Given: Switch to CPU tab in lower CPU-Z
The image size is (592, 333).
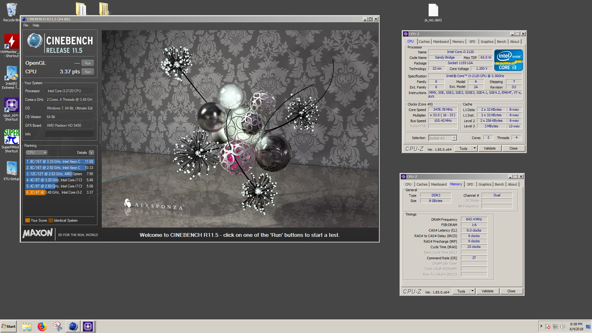Looking at the screenshot, I should point(408,184).
